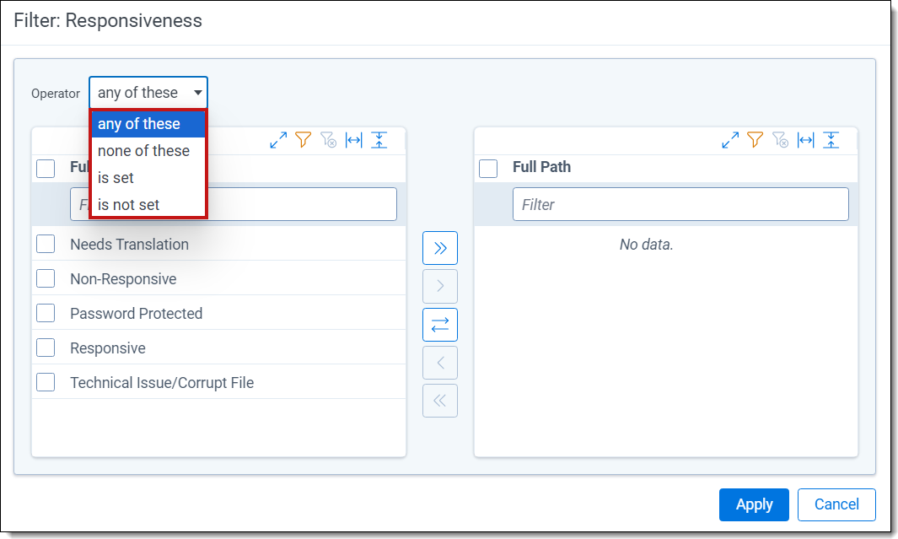Select the 'Password Protected' row text
The height and width of the screenshot is (539, 898).
[137, 313]
